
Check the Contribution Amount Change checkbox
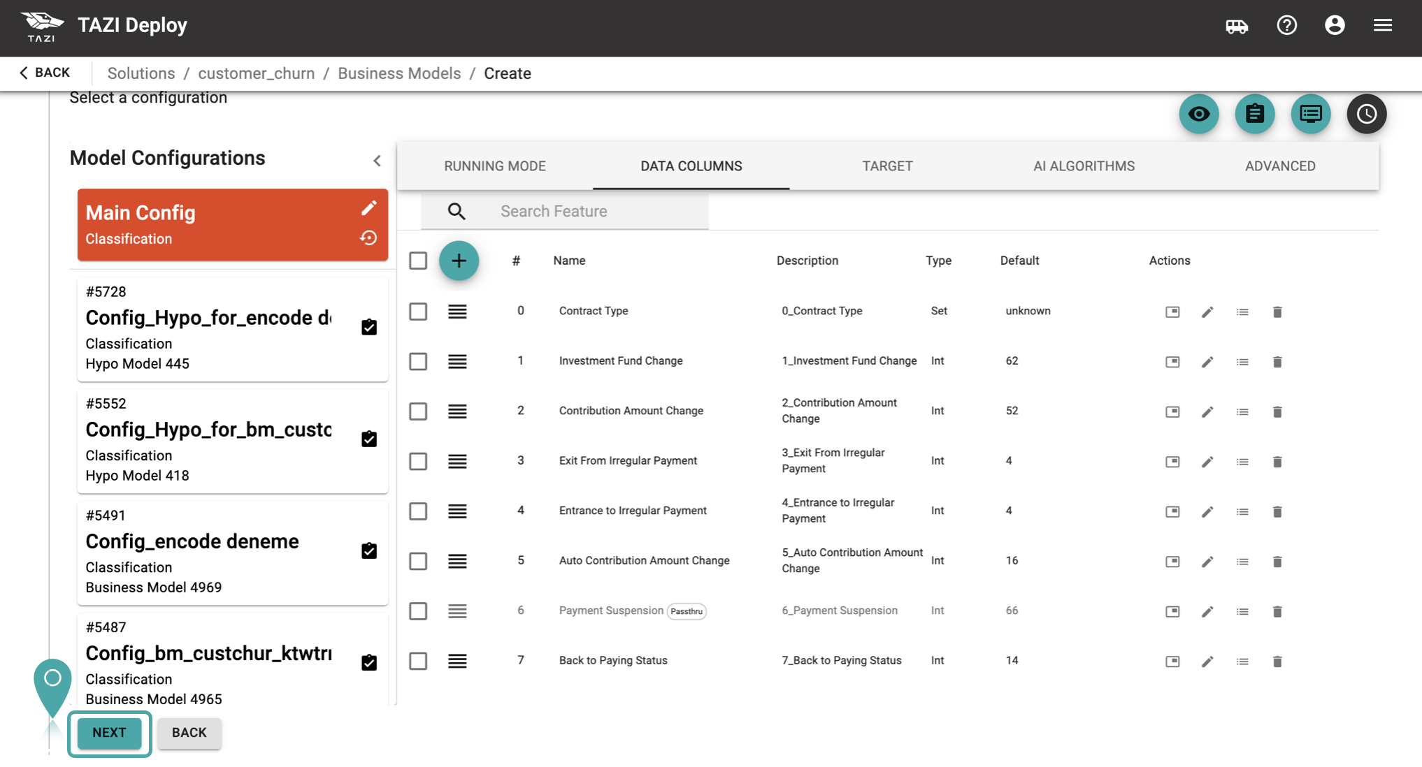[418, 411]
